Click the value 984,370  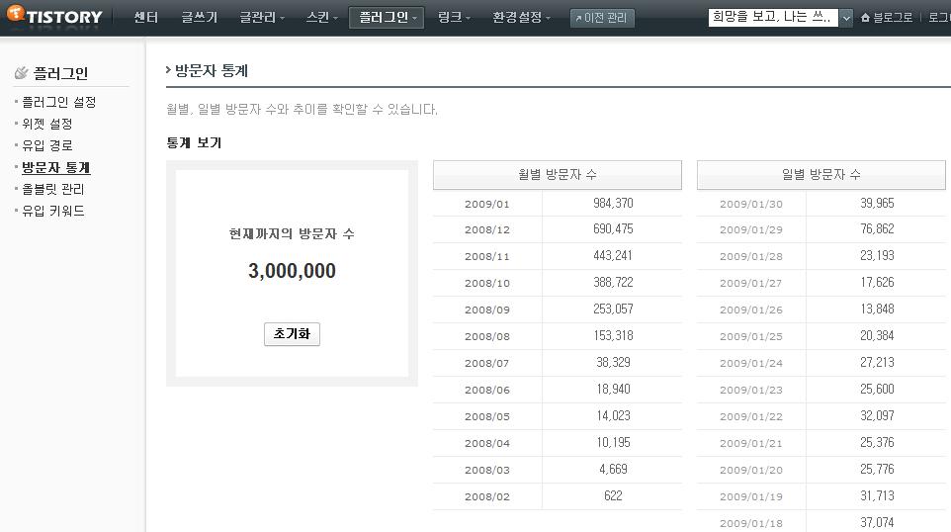point(613,204)
